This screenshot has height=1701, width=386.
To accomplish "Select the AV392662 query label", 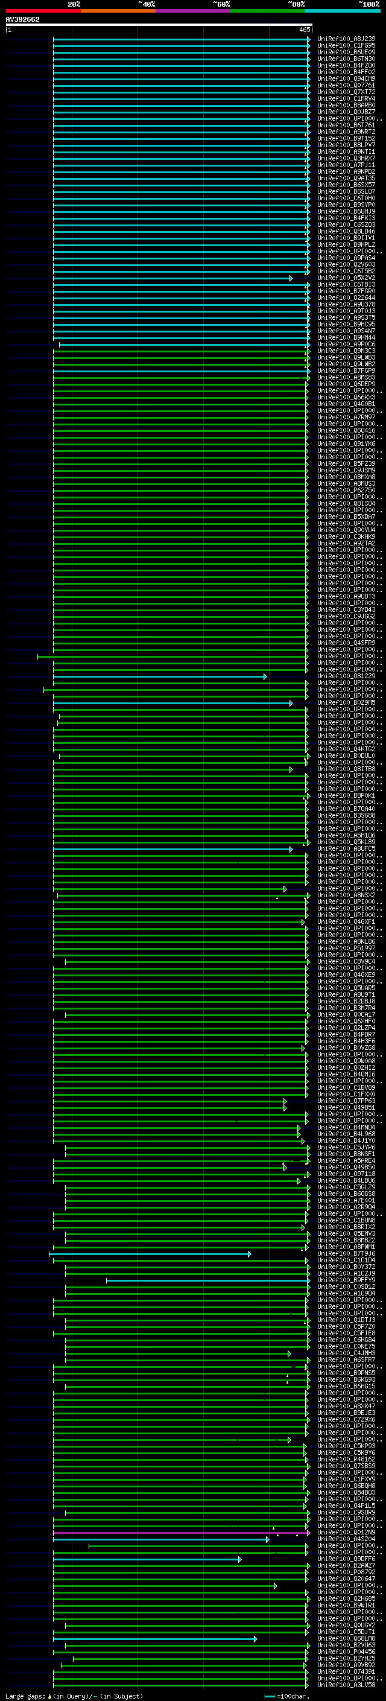I will (22, 20).
